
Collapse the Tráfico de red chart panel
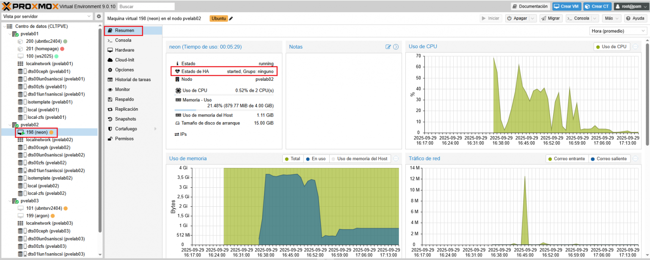click(x=636, y=159)
